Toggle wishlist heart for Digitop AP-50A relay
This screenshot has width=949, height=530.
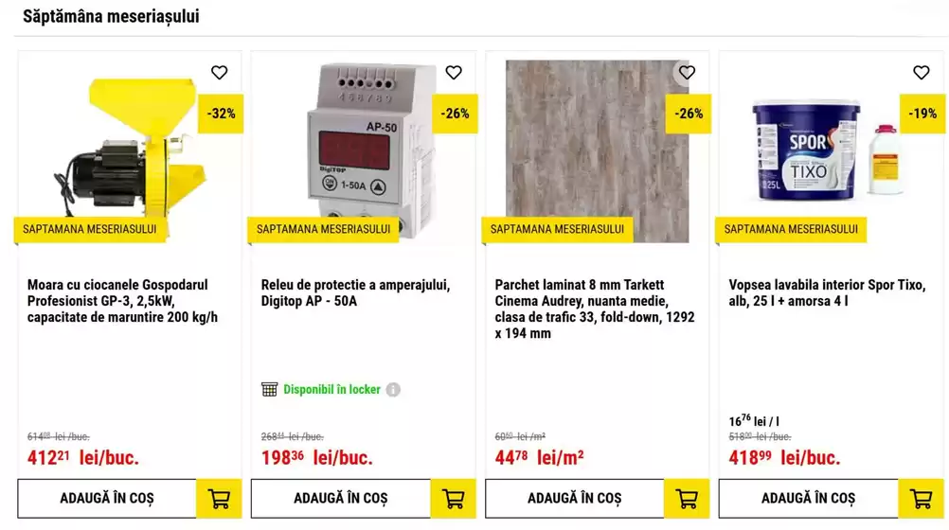(x=454, y=73)
